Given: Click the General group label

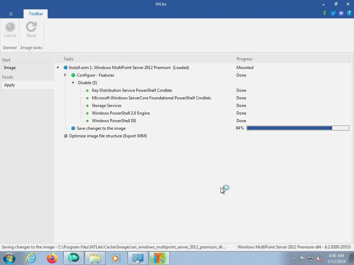Looking at the screenshot, I should tap(10, 48).
